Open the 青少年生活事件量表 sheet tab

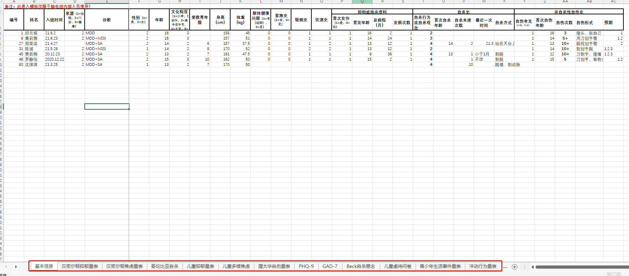[x=440, y=266]
